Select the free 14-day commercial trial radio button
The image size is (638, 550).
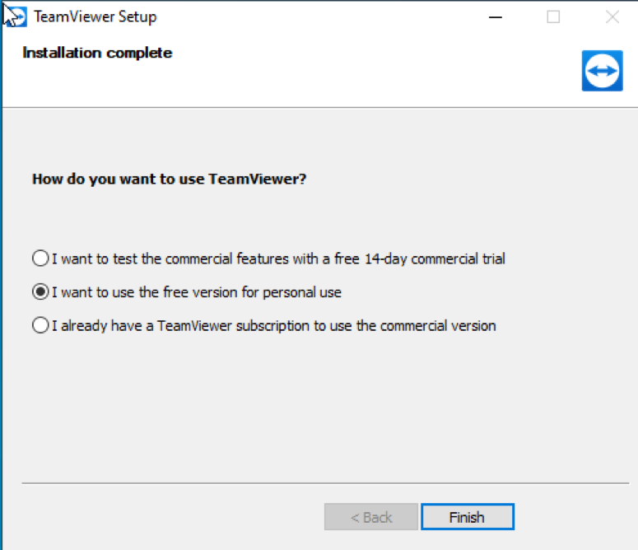click(40, 259)
